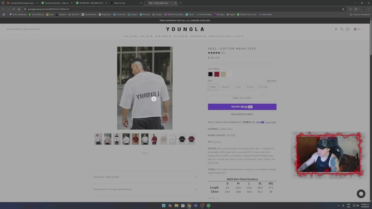Viewport: 372px width, 209px height.
Task: Open More payment options link
Action: (242, 114)
